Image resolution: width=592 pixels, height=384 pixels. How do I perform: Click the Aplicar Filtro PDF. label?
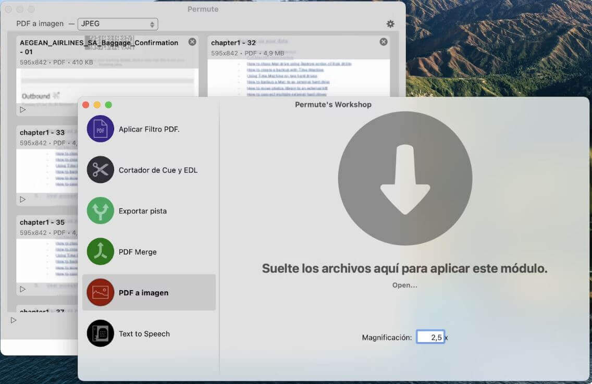tap(149, 129)
